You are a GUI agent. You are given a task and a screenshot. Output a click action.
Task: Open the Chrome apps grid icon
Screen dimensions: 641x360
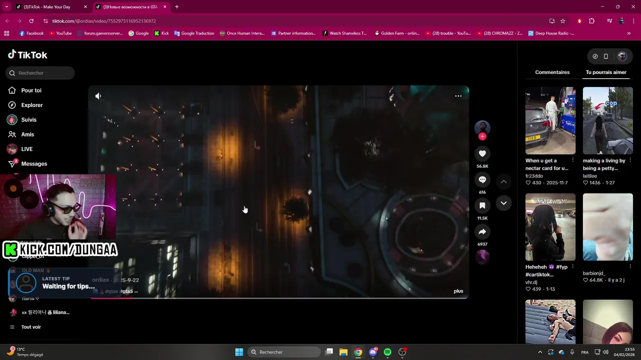(x=7, y=33)
